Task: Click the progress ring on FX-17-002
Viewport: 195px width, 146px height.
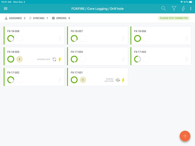Action: (11, 80)
